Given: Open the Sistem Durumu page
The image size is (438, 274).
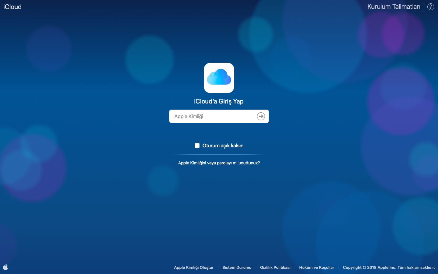Looking at the screenshot, I should [237, 267].
